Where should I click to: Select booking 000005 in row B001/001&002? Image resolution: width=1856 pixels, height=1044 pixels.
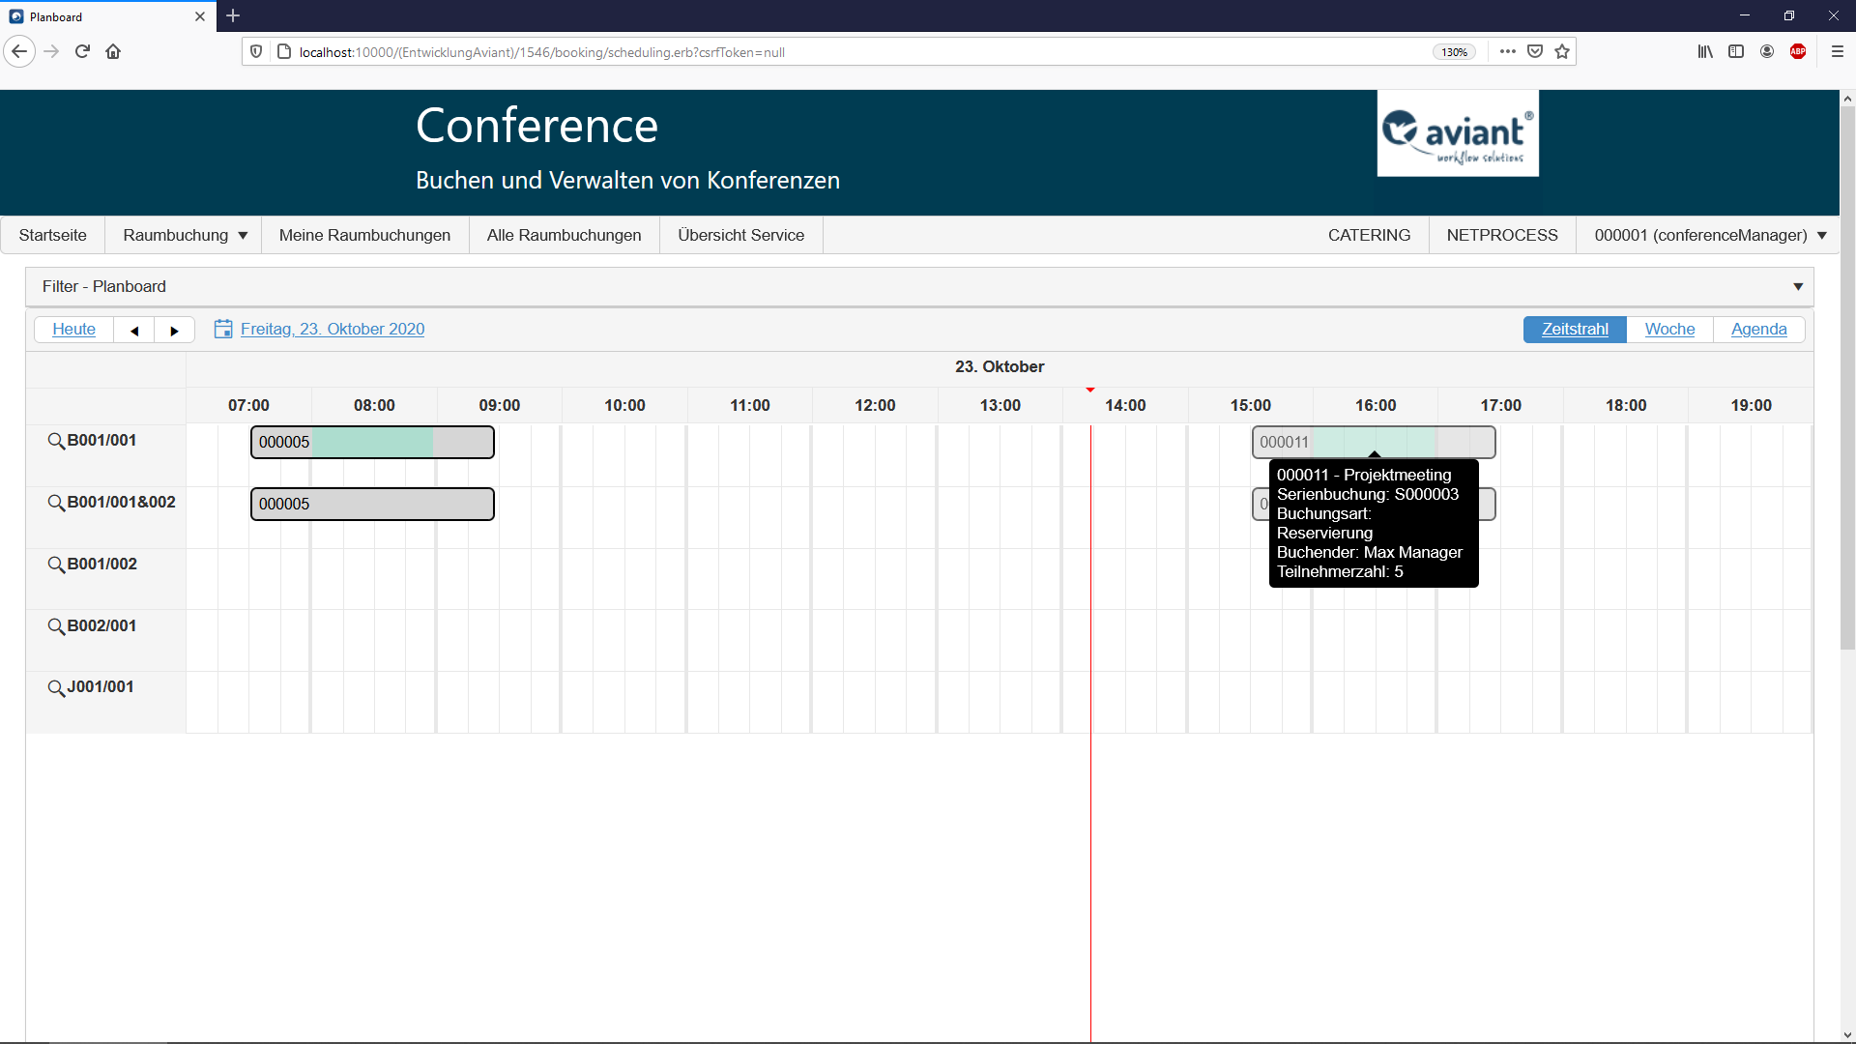tap(372, 505)
